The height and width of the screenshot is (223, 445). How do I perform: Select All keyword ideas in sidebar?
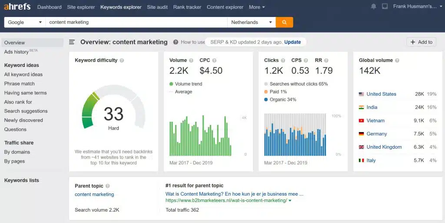pyautogui.click(x=23, y=74)
